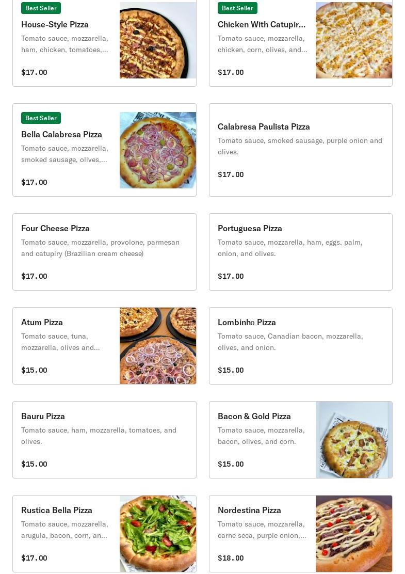The height and width of the screenshot is (574, 405).
Task: View the Chicken With Catupiry pizza image
Action: click(x=354, y=40)
